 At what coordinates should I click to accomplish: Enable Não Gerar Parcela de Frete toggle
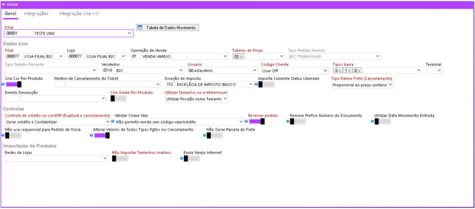215,135
